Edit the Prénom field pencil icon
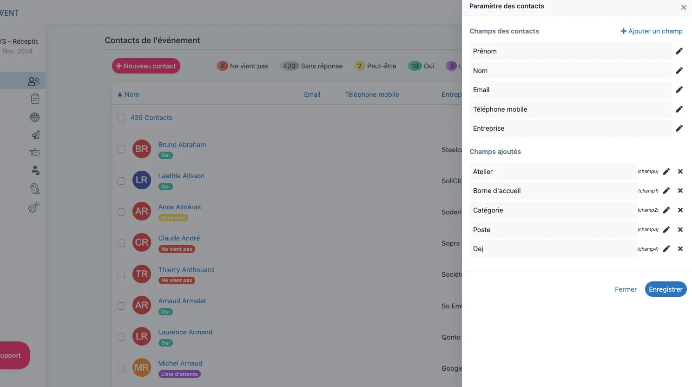 (679, 51)
